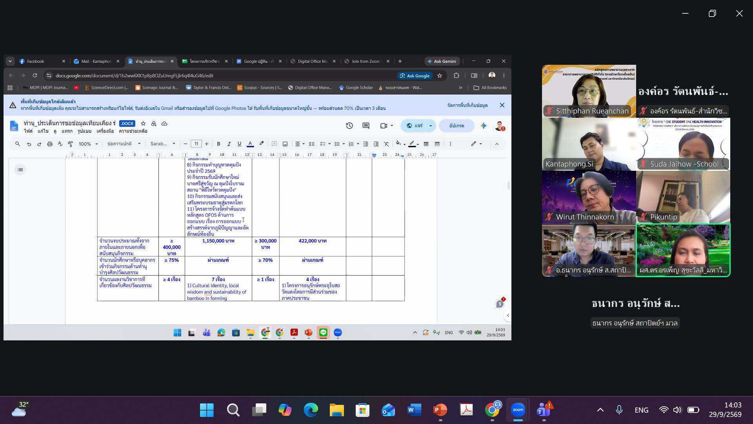Toggle underline text formatting

click(239, 144)
